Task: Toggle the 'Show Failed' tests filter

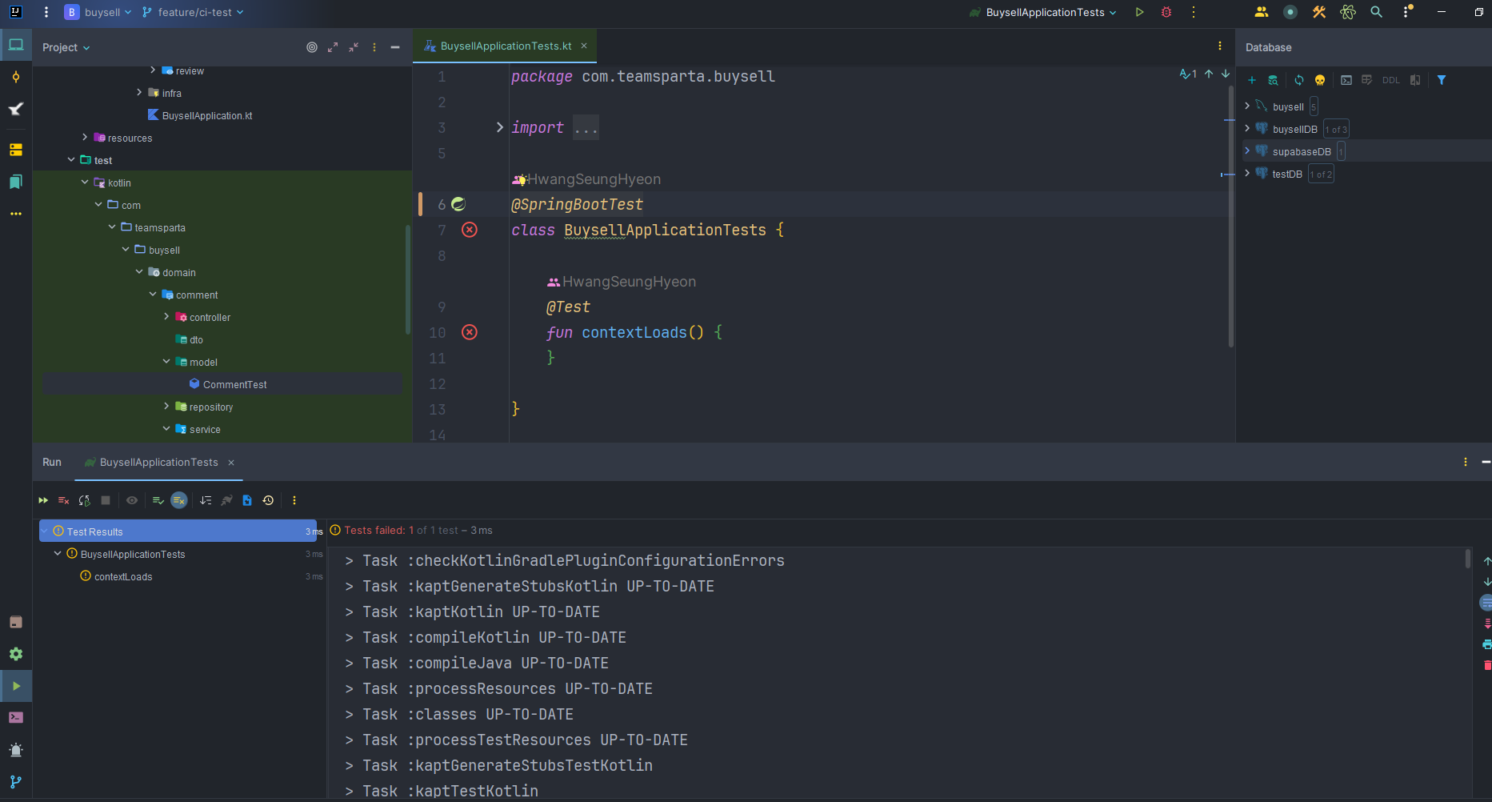Action: pos(178,500)
